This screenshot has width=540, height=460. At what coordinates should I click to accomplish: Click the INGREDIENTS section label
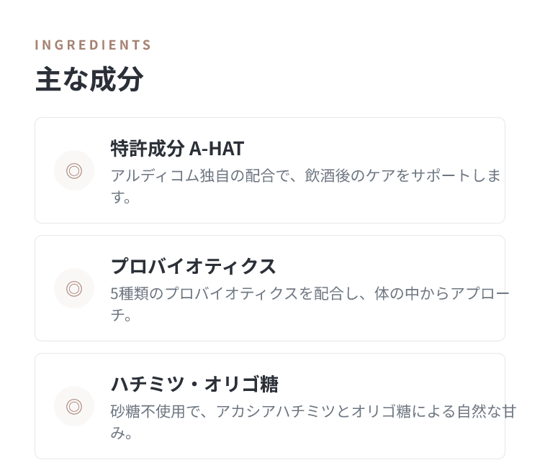93,45
